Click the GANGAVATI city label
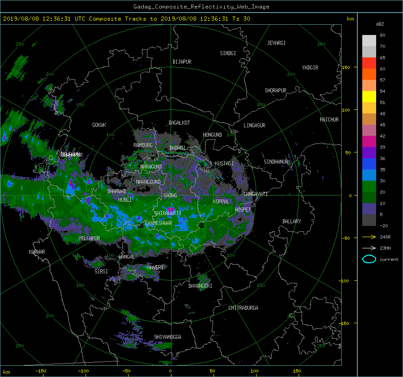The width and height of the screenshot is (403, 377). click(256, 194)
